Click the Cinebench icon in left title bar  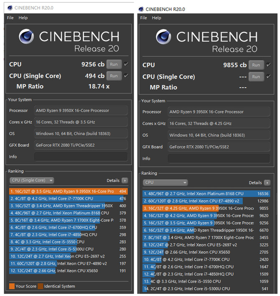[8, 8]
